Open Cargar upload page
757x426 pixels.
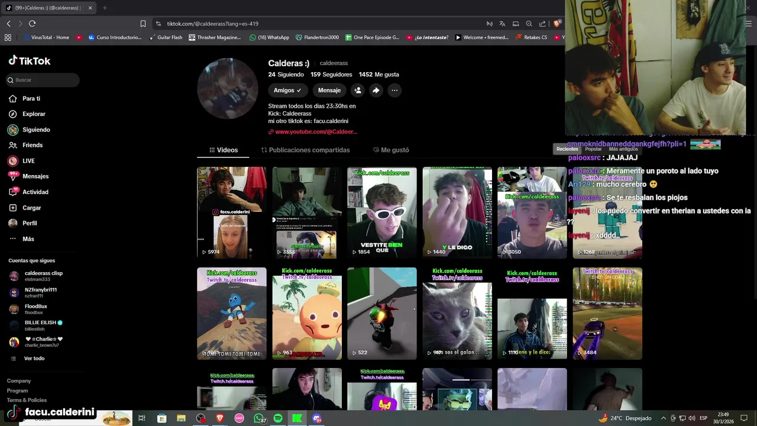(x=25, y=208)
